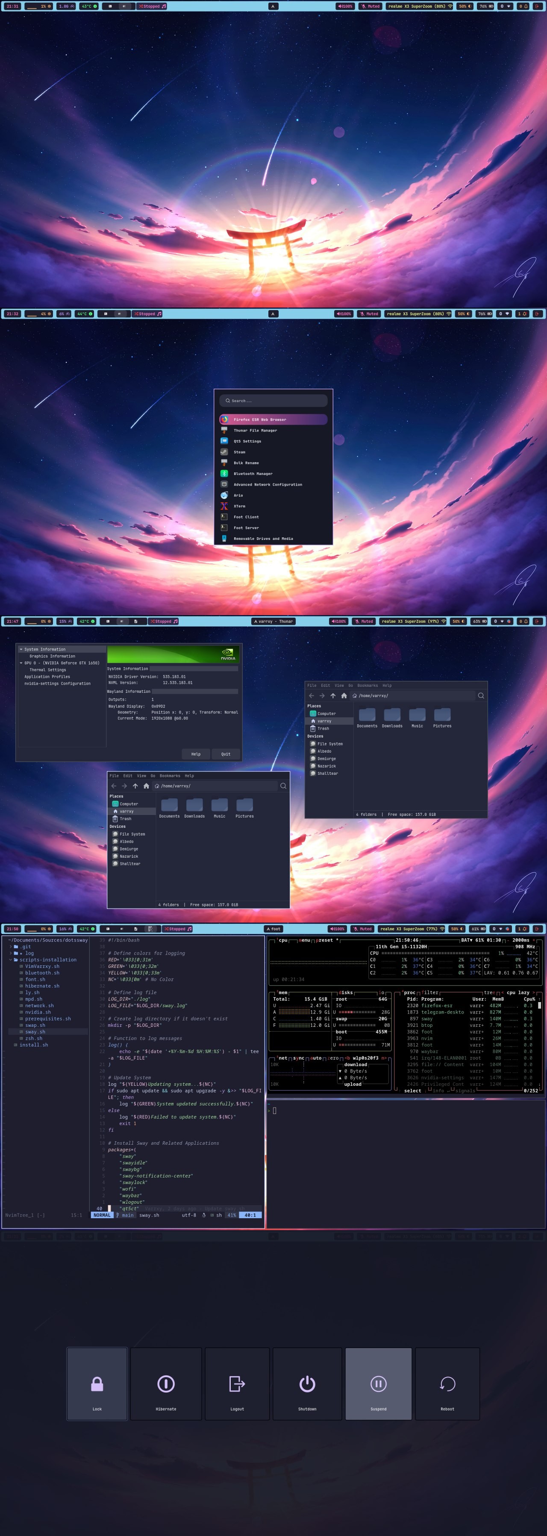Select Application Profiles in NVIDIA Settings
The height and width of the screenshot is (1536, 547).
(47, 677)
